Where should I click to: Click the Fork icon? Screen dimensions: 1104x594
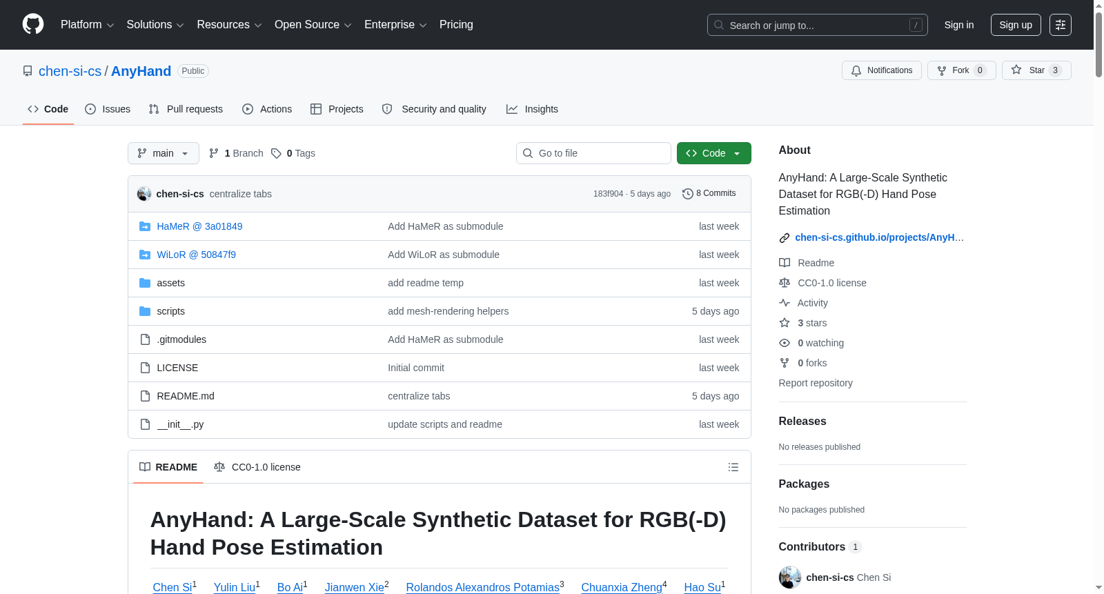tap(942, 70)
